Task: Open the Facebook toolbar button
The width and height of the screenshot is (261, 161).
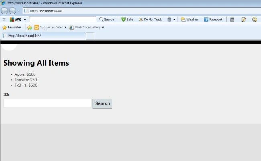Action: click(213, 19)
